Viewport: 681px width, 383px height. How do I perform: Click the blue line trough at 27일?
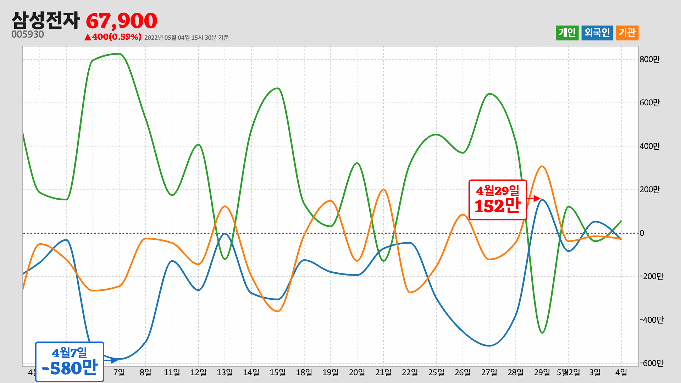point(489,345)
